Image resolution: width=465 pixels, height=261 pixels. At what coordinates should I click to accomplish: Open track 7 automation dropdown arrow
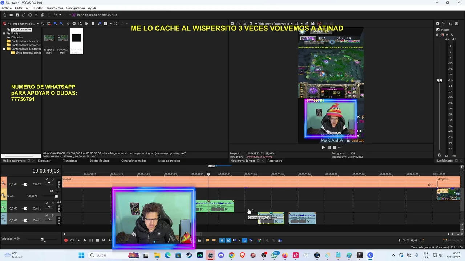(x=49, y=220)
